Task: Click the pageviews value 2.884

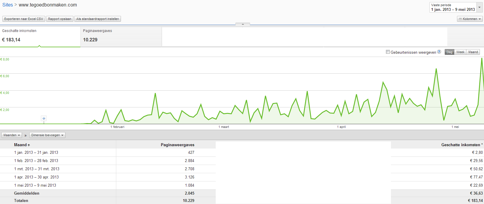Action: click(x=189, y=161)
